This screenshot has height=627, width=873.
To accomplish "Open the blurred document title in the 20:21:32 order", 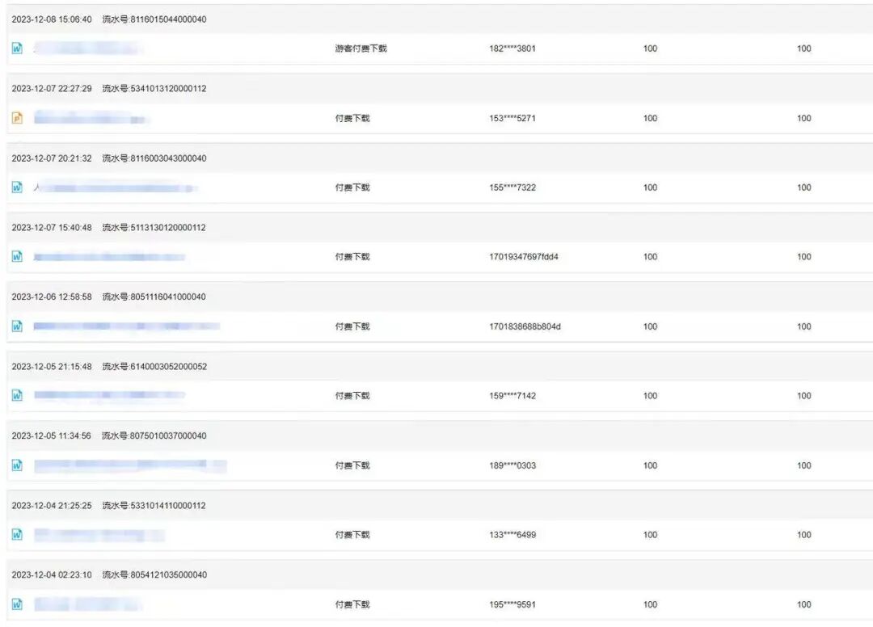I will 116,187.
